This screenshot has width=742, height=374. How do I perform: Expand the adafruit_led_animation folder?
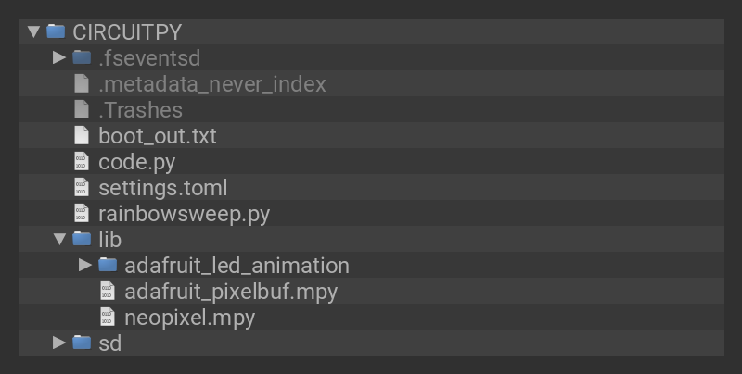[x=85, y=265]
